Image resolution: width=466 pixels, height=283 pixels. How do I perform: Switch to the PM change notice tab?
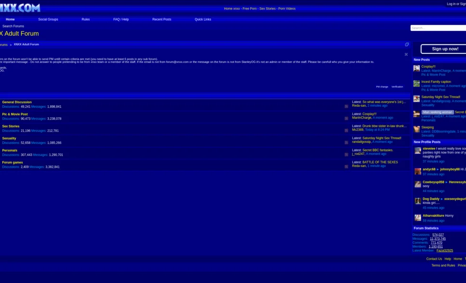pos(382,87)
